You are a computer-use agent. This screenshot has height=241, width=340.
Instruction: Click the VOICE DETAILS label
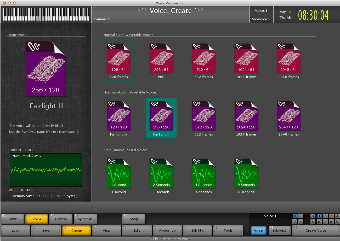click(21, 190)
